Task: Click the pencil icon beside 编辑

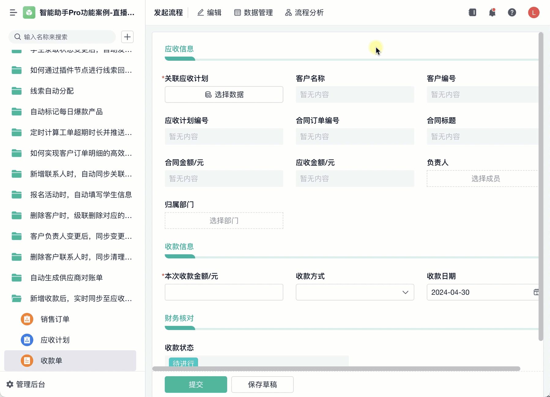Action: pyautogui.click(x=201, y=13)
